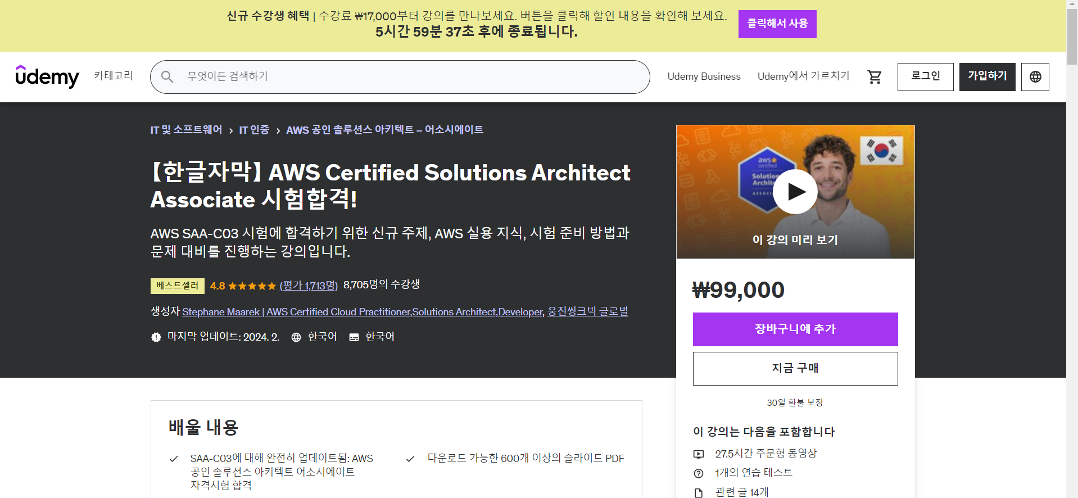Screen dimensions: 1078x498
Task: Click the 로그인 button
Action: click(x=925, y=77)
